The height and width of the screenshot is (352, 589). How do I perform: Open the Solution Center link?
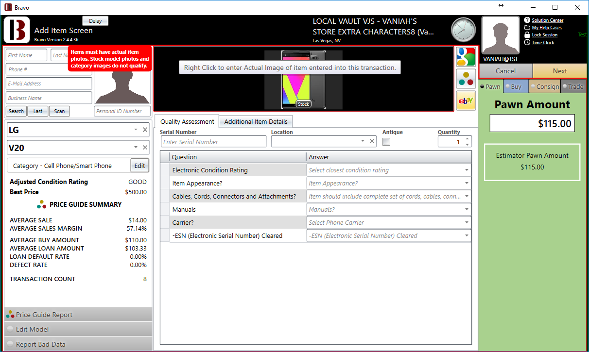click(x=548, y=20)
